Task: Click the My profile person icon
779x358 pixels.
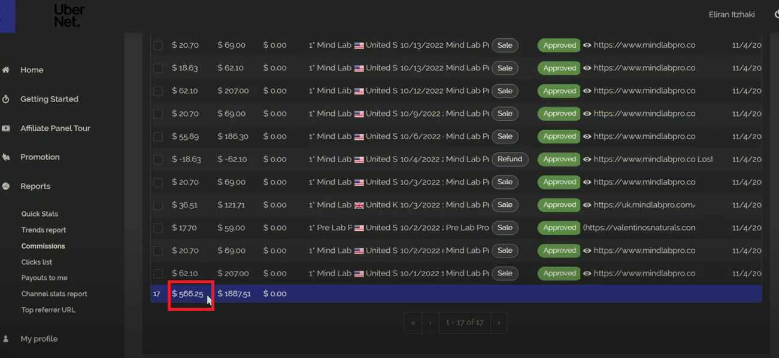Action: 6,339
